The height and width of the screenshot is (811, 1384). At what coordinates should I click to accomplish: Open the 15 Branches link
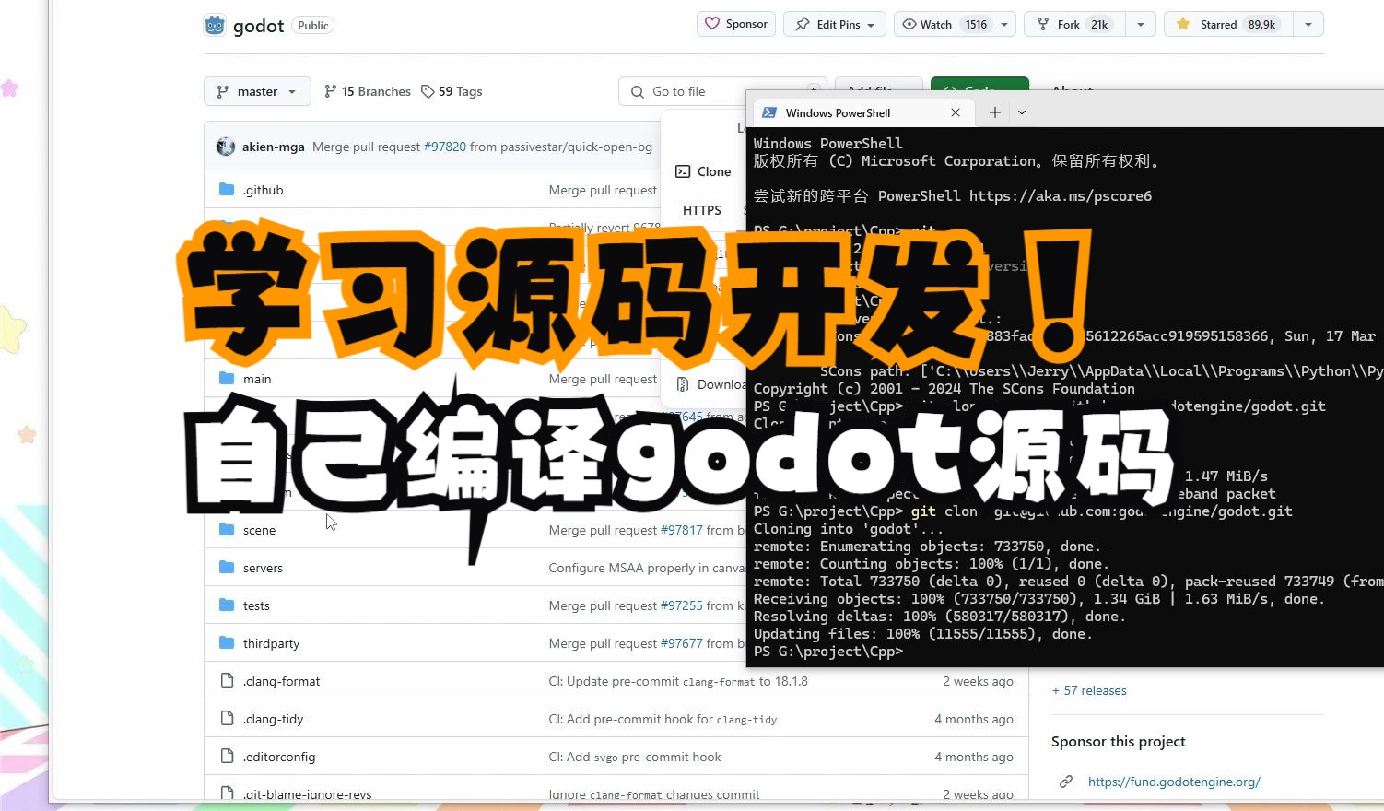tap(368, 91)
